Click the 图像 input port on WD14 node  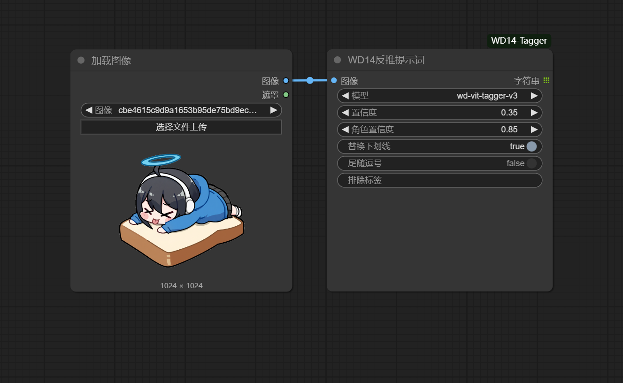click(334, 81)
